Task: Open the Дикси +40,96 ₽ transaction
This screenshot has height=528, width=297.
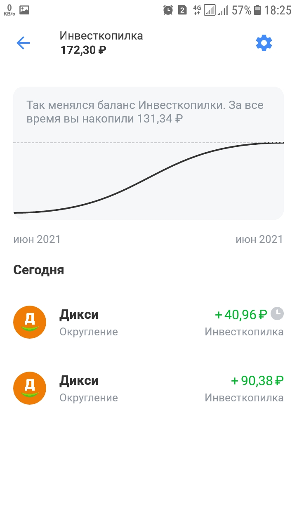Action: [x=148, y=322]
